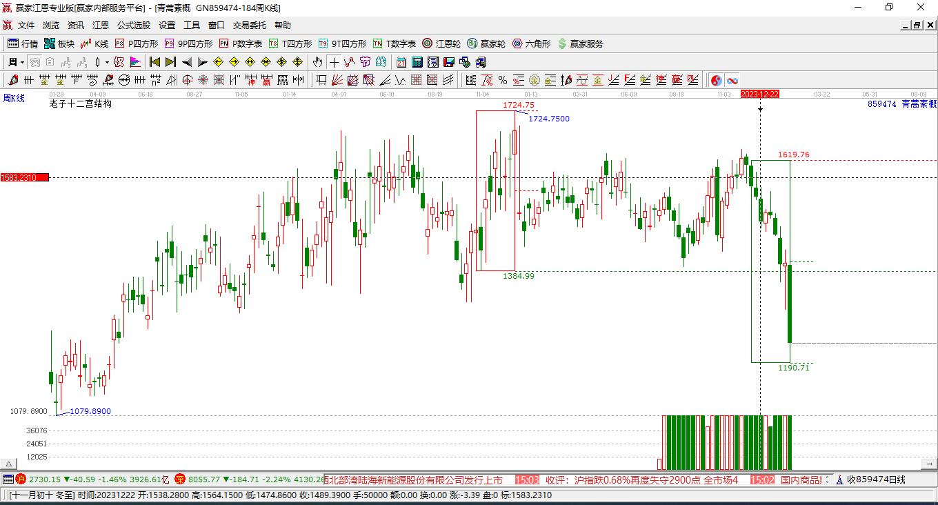Click the yin-yang taiji icon
The width and height of the screenshot is (938, 505).
coord(717,80)
